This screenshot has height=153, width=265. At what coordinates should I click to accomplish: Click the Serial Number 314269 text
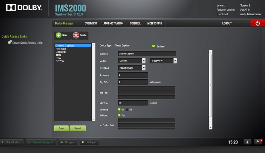pos(69,14)
